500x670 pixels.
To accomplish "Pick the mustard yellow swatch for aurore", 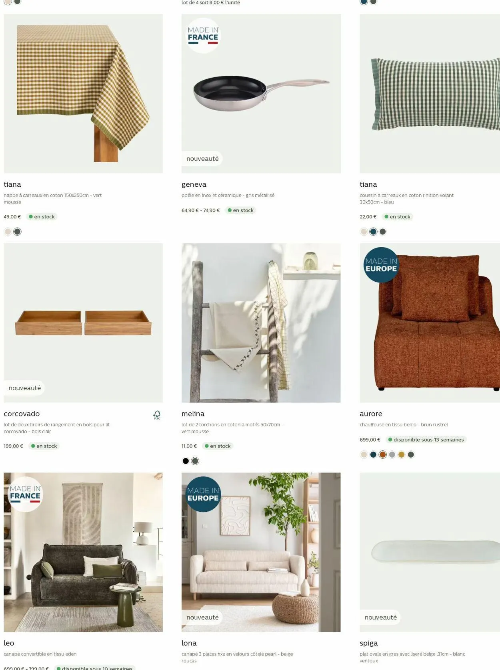I will 401,454.
